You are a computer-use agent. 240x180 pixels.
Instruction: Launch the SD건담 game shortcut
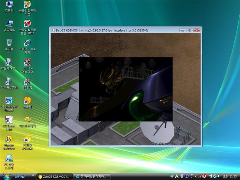pos(27,83)
